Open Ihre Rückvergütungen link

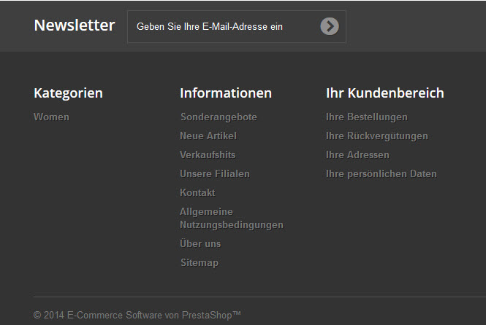[x=377, y=136]
